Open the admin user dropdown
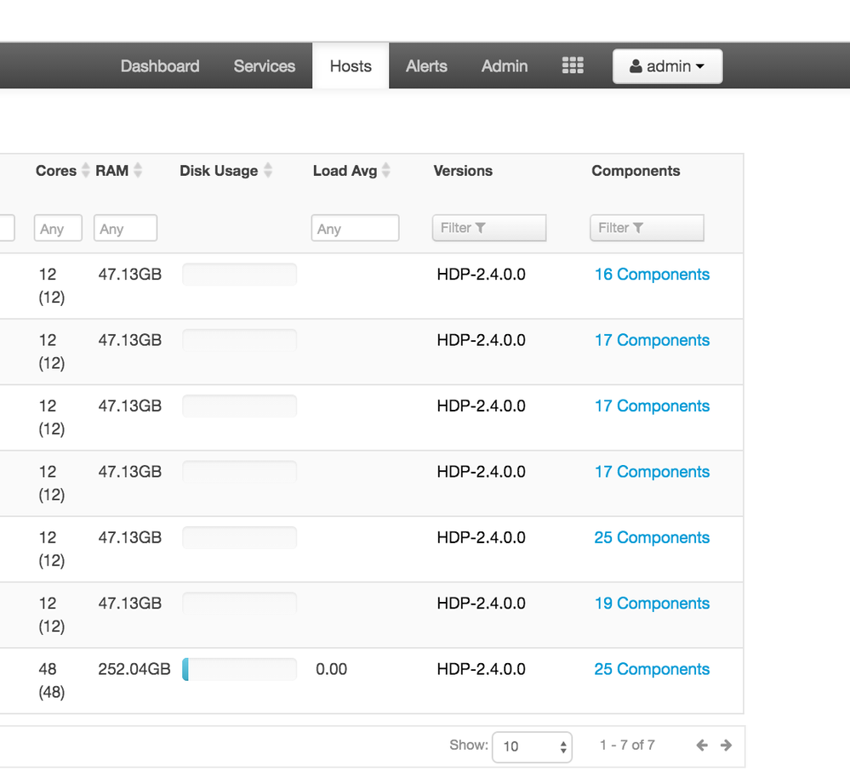Screen dimensions: 850x777 [667, 66]
